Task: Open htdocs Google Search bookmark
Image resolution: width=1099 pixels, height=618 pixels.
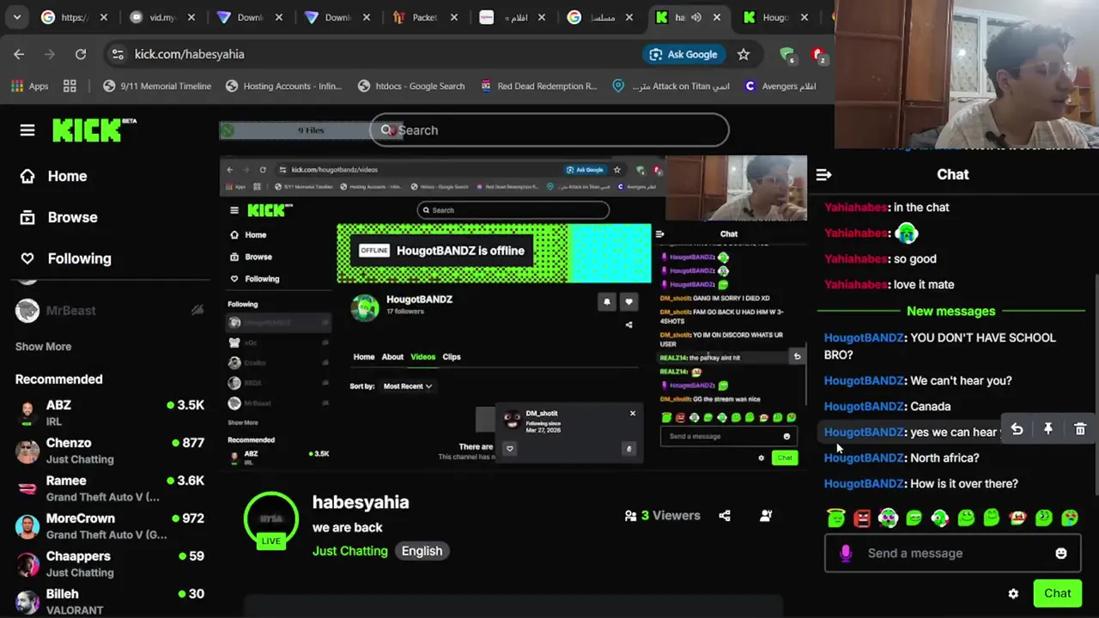Action: [411, 86]
